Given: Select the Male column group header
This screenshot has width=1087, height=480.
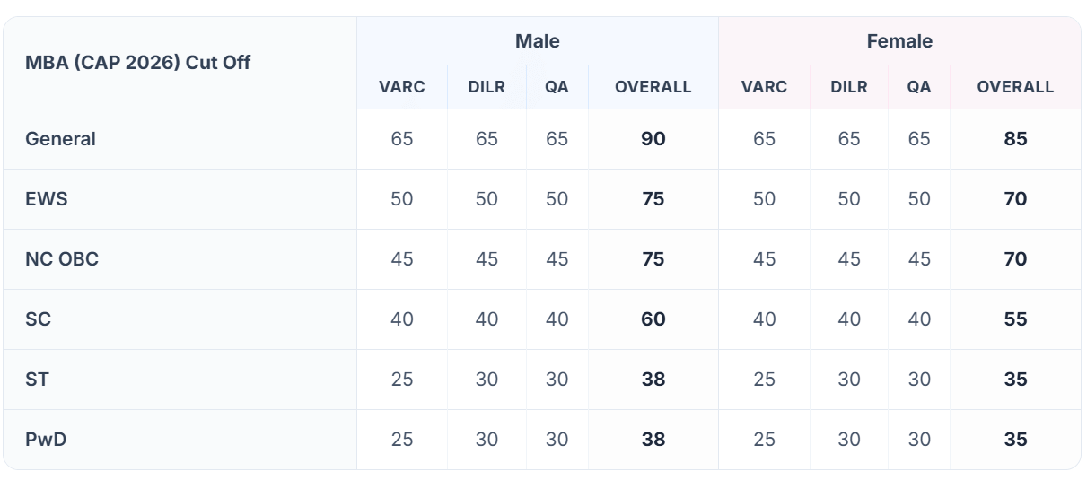Looking at the screenshot, I should [537, 41].
